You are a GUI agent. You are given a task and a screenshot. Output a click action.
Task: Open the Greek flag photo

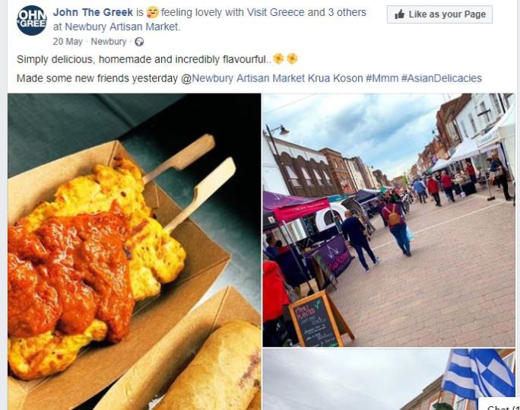click(x=388, y=380)
